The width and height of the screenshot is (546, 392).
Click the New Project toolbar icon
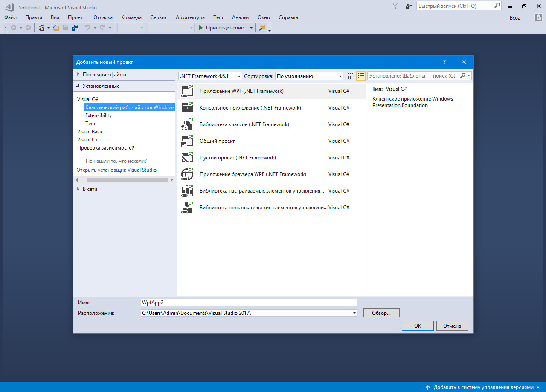pos(41,28)
